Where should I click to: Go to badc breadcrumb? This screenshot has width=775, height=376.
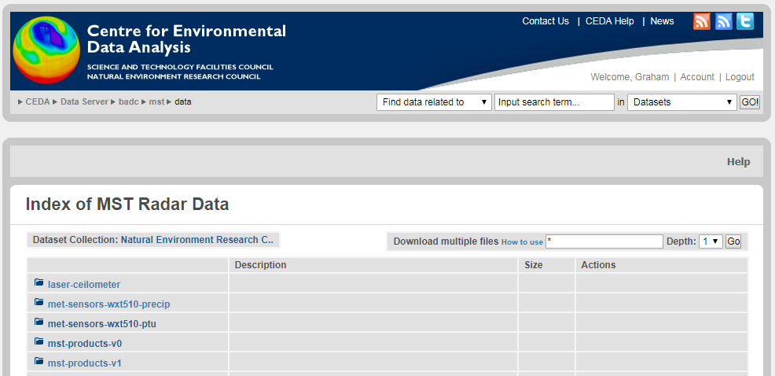click(128, 102)
